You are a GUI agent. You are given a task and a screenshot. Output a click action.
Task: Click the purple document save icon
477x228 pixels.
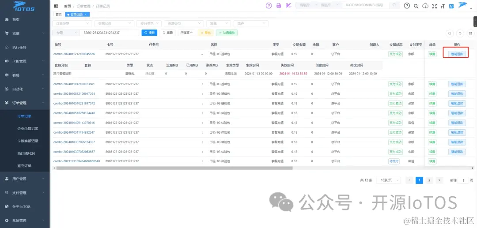click(278, 5)
